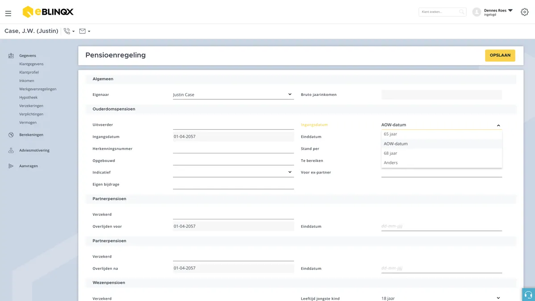Screen dimensions: 535x301
Task: Click the eBlinqx logo
Action: [48, 12]
